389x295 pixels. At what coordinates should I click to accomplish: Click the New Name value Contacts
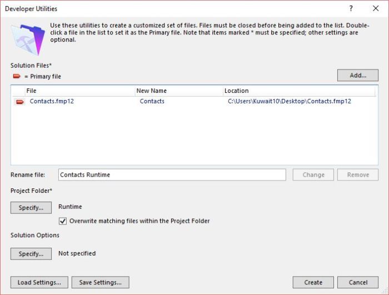tap(152, 101)
